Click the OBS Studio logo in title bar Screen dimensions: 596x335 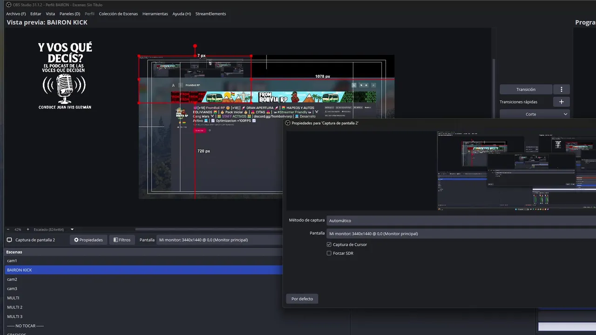tap(8, 5)
